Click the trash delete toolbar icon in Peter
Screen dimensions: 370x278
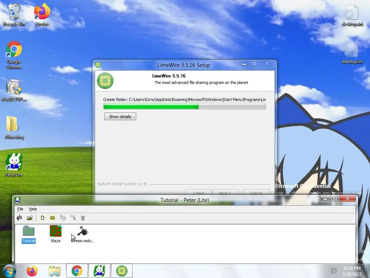(x=83, y=218)
